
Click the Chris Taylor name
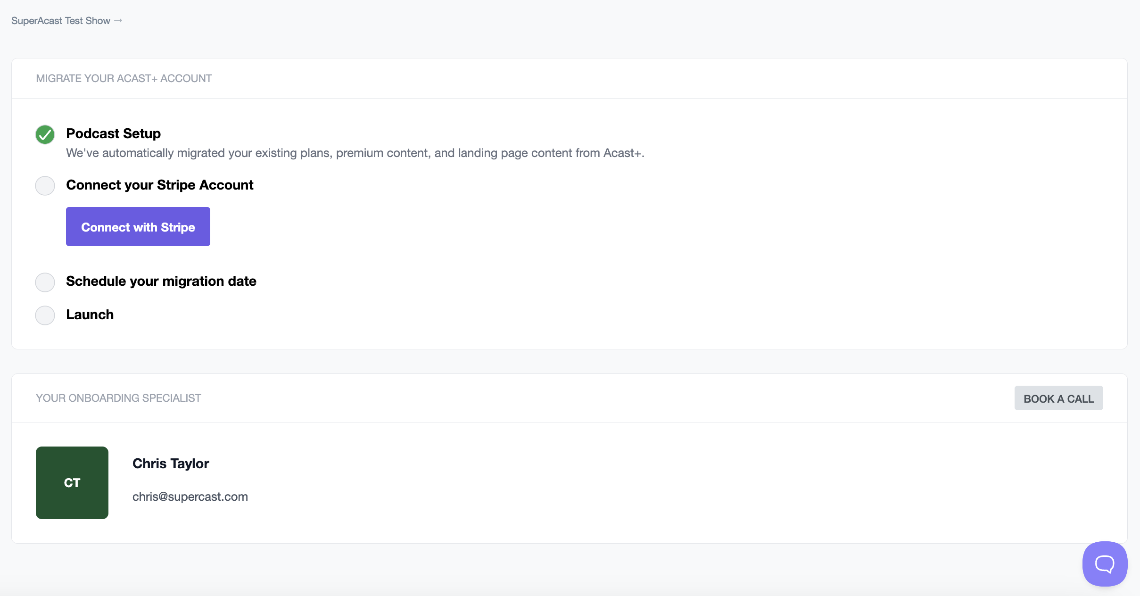[x=171, y=464]
